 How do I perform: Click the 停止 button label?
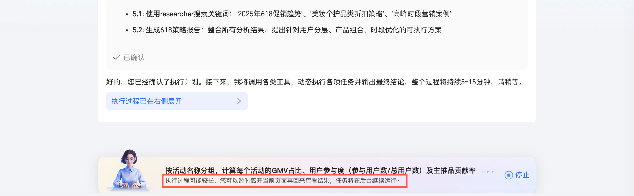tap(522, 175)
